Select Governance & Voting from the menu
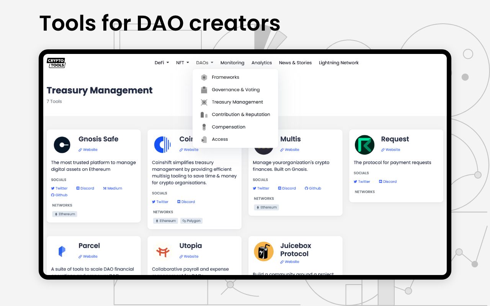The height and width of the screenshot is (306, 490). coord(235,90)
